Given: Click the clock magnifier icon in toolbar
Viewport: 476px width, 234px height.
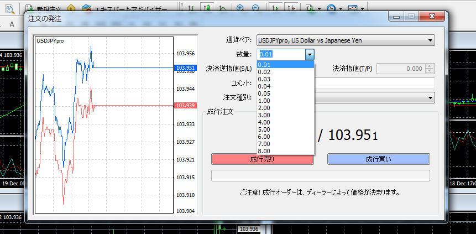Looking at the screenshot, I should tap(10, 8).
